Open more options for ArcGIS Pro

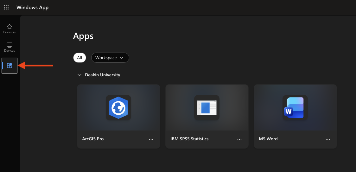point(151,139)
